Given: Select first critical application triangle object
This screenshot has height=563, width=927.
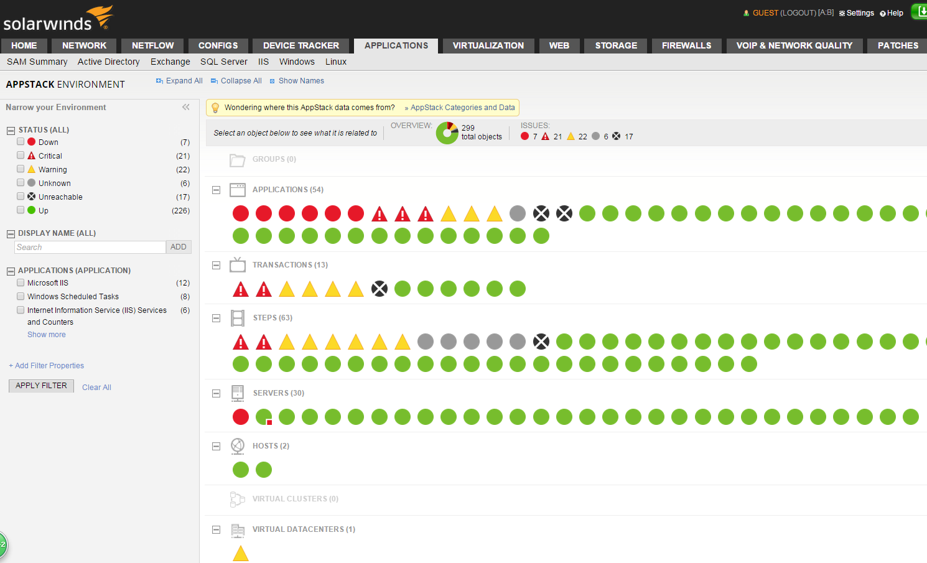Looking at the screenshot, I should click(x=380, y=214).
